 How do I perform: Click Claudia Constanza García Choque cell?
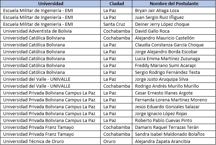[x=174, y=45]
